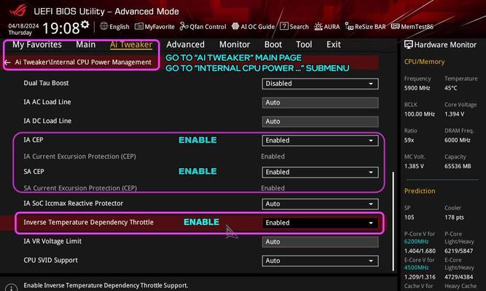Click the 6200MHz P-Core prediction link
Viewport: 486px width, 291px height.
(416, 242)
